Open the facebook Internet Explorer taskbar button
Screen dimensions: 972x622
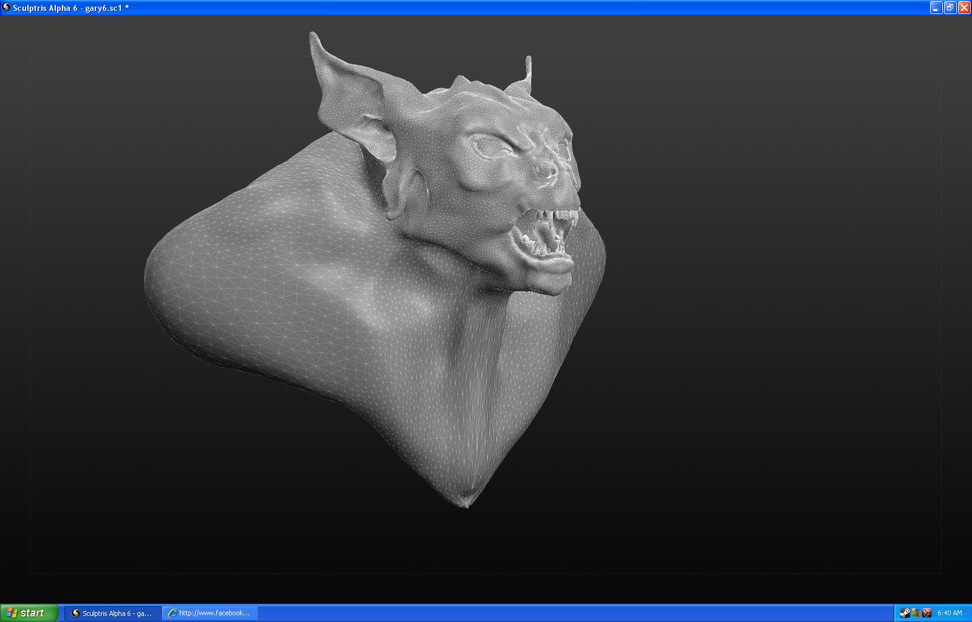point(210,613)
